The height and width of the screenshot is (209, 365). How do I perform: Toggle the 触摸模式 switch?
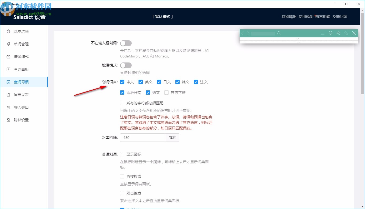coord(126,65)
